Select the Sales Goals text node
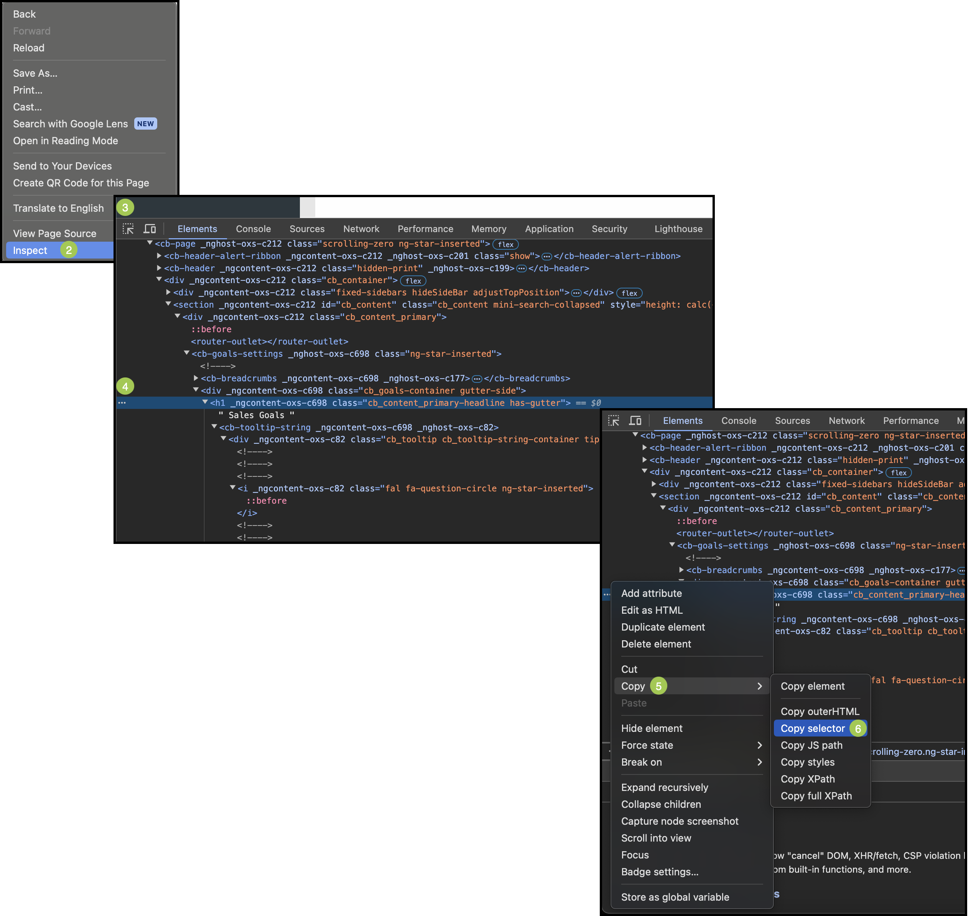The height and width of the screenshot is (916, 971). click(257, 415)
